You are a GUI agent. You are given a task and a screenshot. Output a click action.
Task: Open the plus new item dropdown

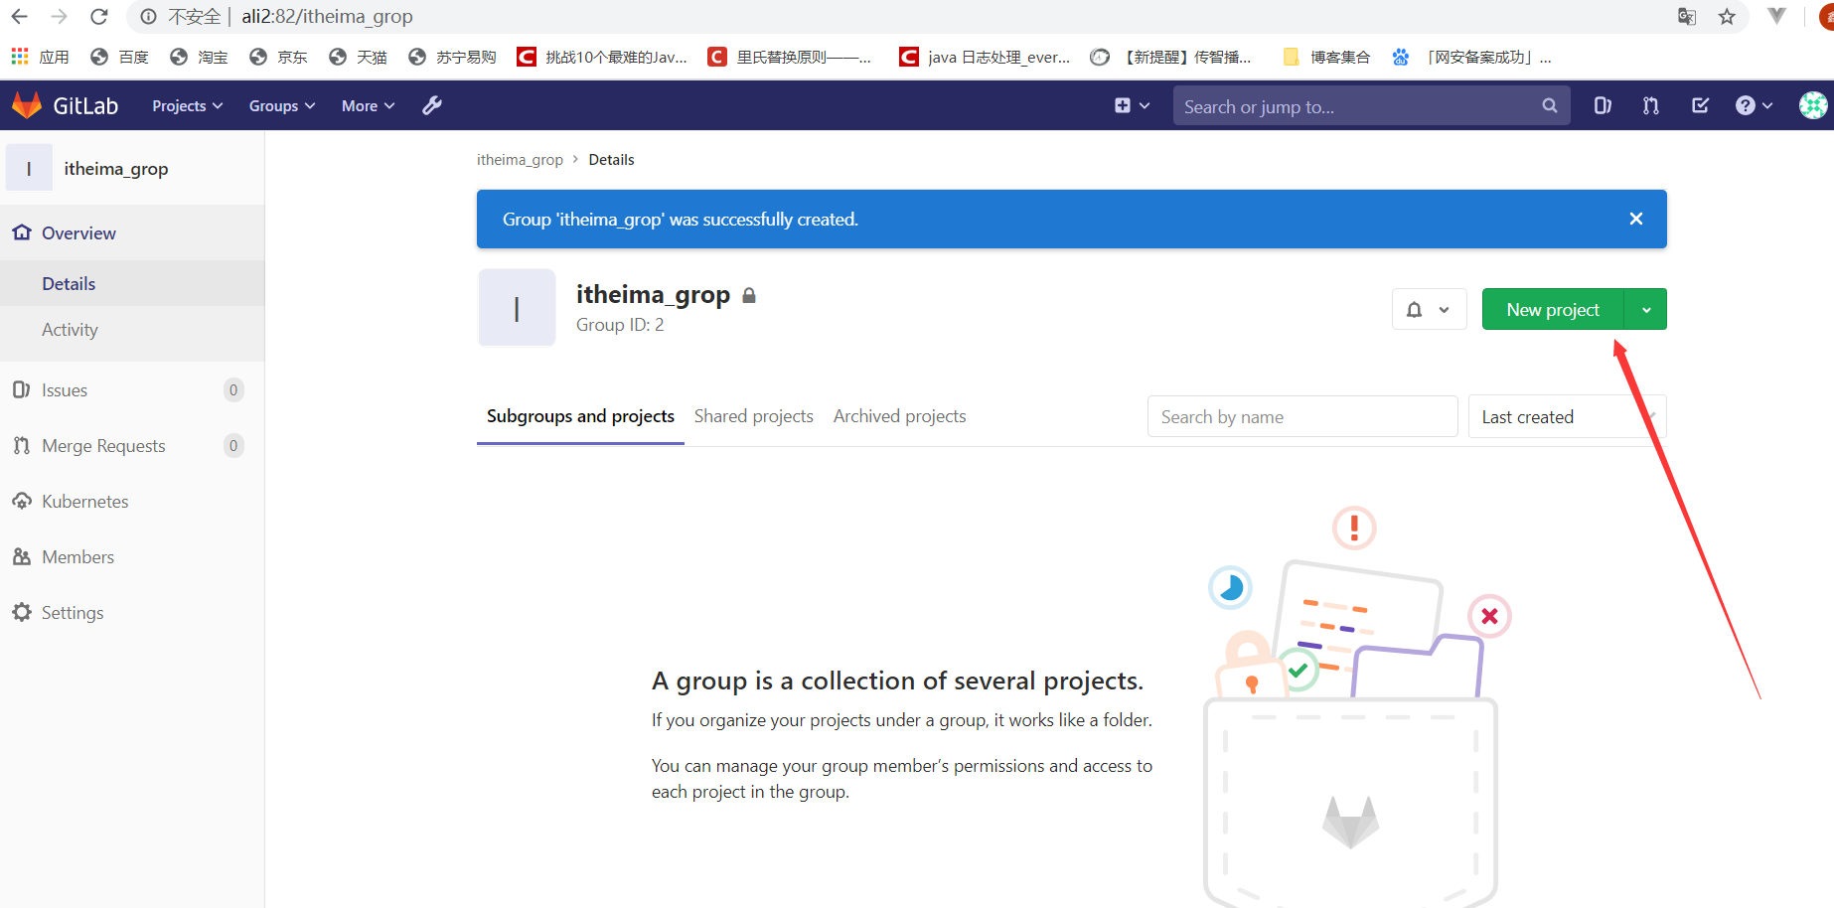[x=1132, y=105]
